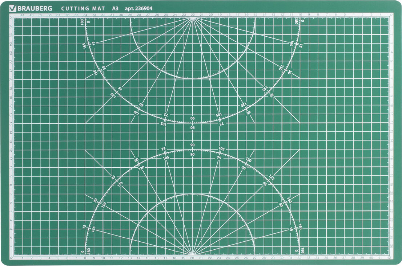Click number 22 on the top ruler
The image size is (402, 266).
pyautogui.click(x=192, y=15)
